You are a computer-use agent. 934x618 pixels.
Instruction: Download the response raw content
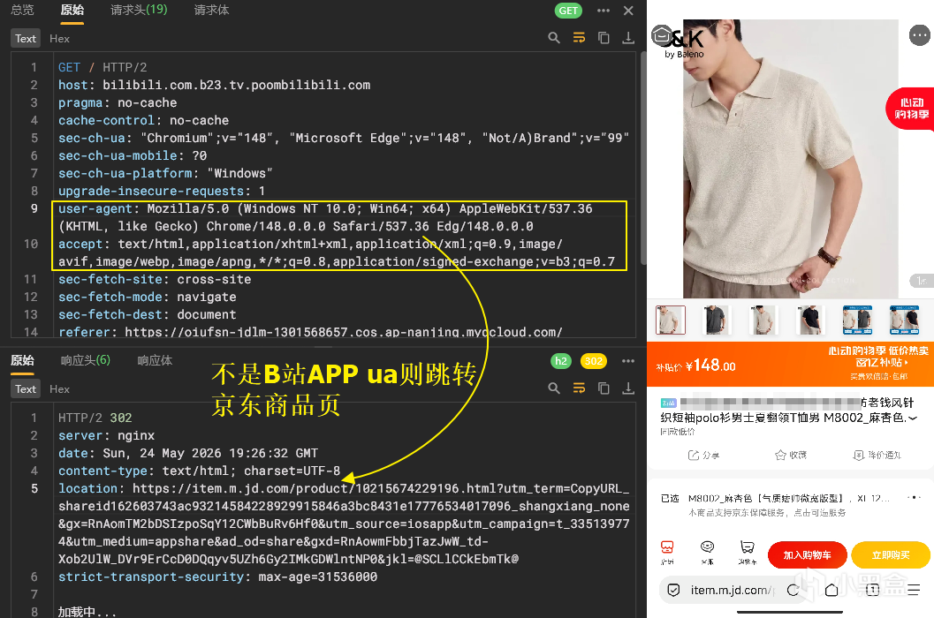628,388
